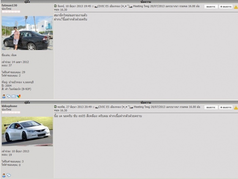This screenshot has width=238, height=179.
Task: Click fatman130's thanks received '29'
Action: pos(23,72)
